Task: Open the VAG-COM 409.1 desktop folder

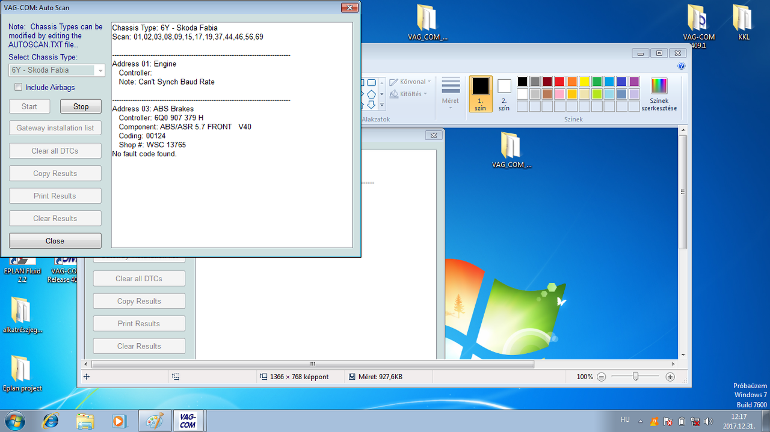Action: 699,27
